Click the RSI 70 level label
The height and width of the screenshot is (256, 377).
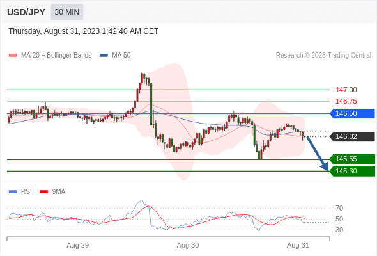339,208
